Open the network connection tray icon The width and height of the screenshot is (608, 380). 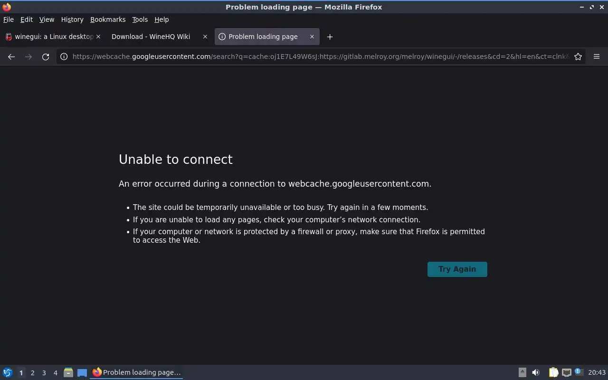[x=566, y=372]
